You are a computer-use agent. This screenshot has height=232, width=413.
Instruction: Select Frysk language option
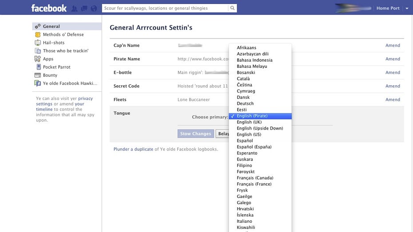(x=260, y=190)
